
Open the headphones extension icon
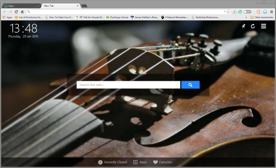(265, 12)
